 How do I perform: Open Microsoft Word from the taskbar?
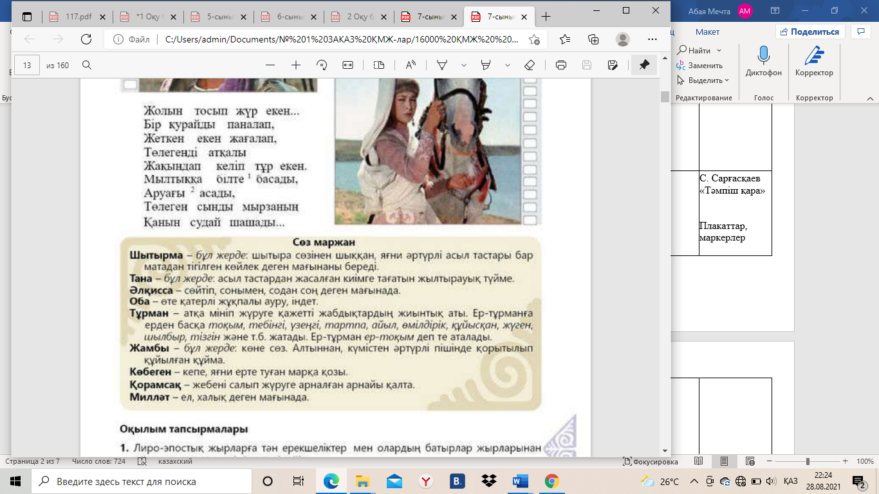tap(520, 481)
